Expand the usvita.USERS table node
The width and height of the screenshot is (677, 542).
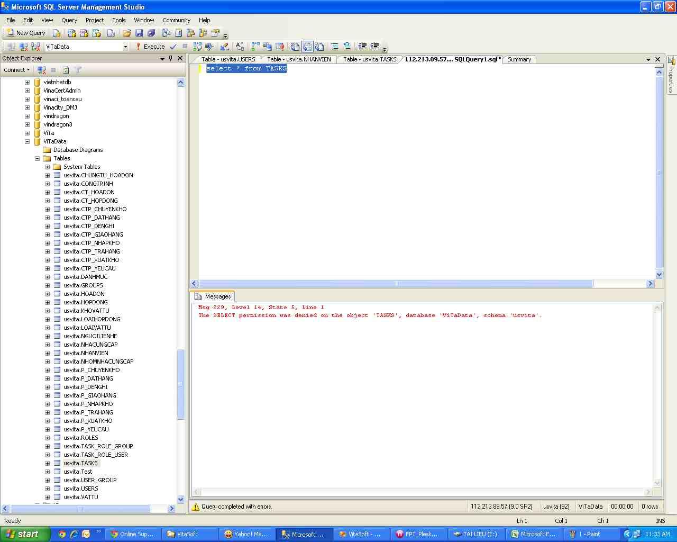click(48, 489)
